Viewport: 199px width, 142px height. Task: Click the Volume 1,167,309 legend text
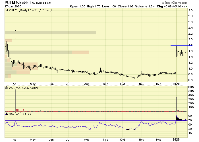23,88
